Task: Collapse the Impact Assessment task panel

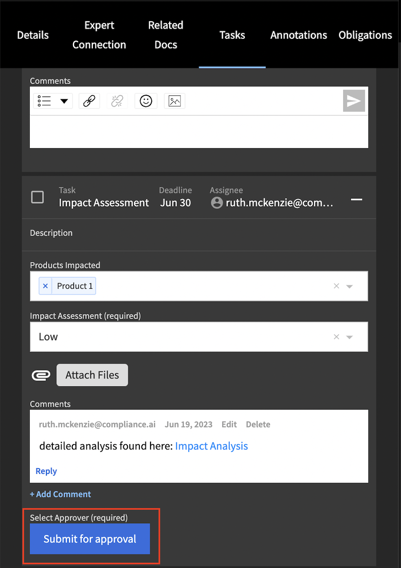Action: pos(357,199)
